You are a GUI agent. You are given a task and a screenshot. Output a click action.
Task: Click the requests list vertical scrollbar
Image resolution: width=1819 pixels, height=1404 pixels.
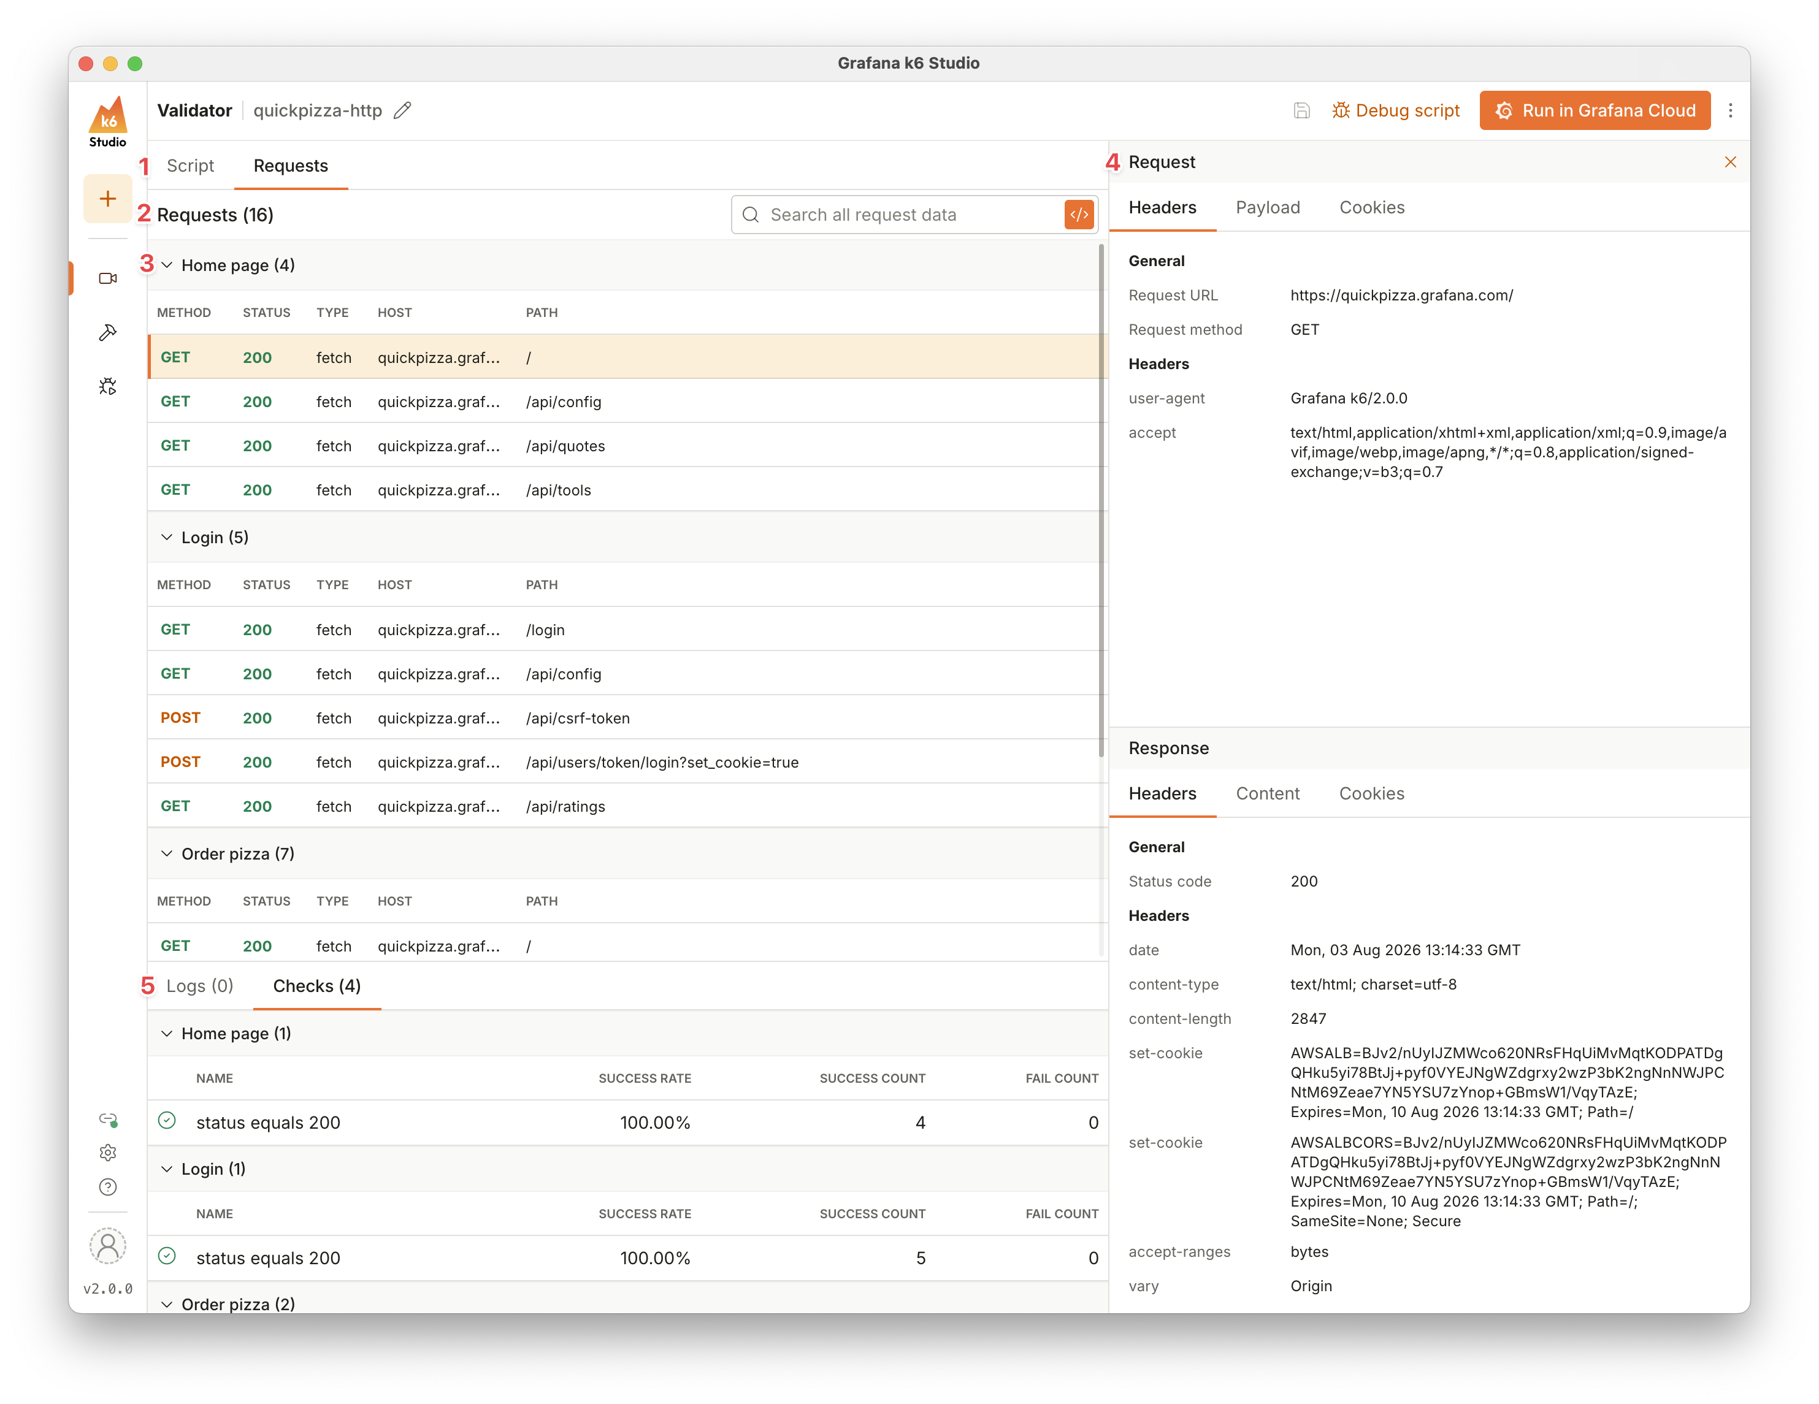click(1101, 500)
